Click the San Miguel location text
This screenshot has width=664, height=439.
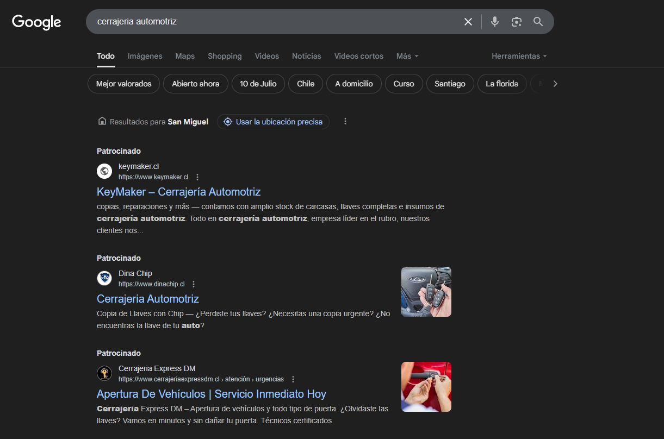(x=188, y=122)
